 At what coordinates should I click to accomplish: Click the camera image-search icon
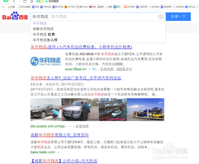pos(161,17)
